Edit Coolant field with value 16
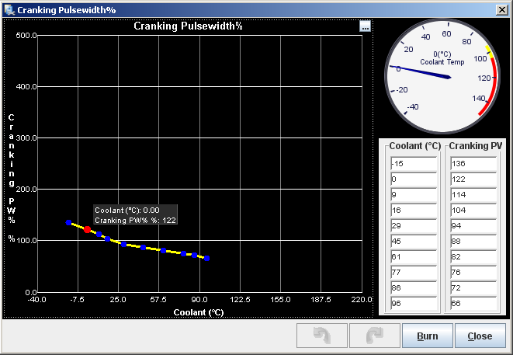 (x=414, y=211)
